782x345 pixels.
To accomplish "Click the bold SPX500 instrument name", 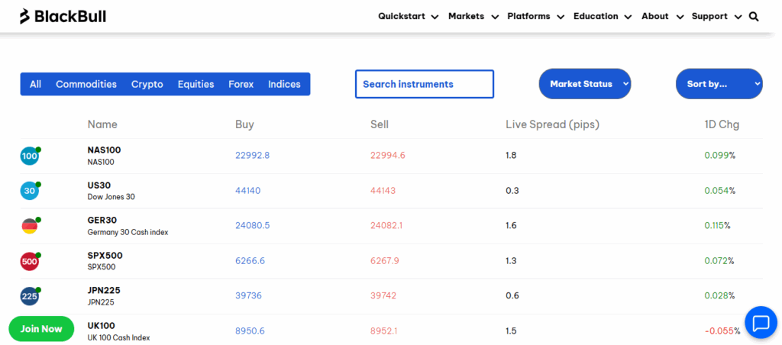I will 105,256.
